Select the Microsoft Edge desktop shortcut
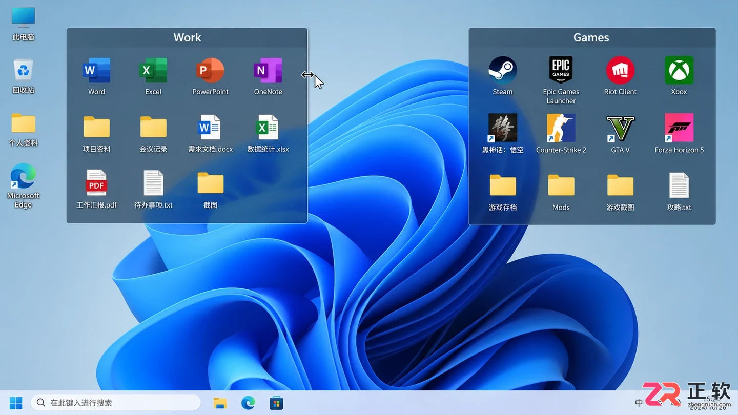 click(23, 176)
